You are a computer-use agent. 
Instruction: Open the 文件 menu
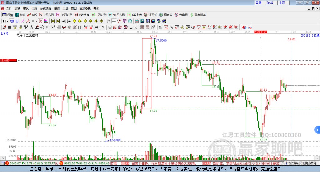(9, 8)
